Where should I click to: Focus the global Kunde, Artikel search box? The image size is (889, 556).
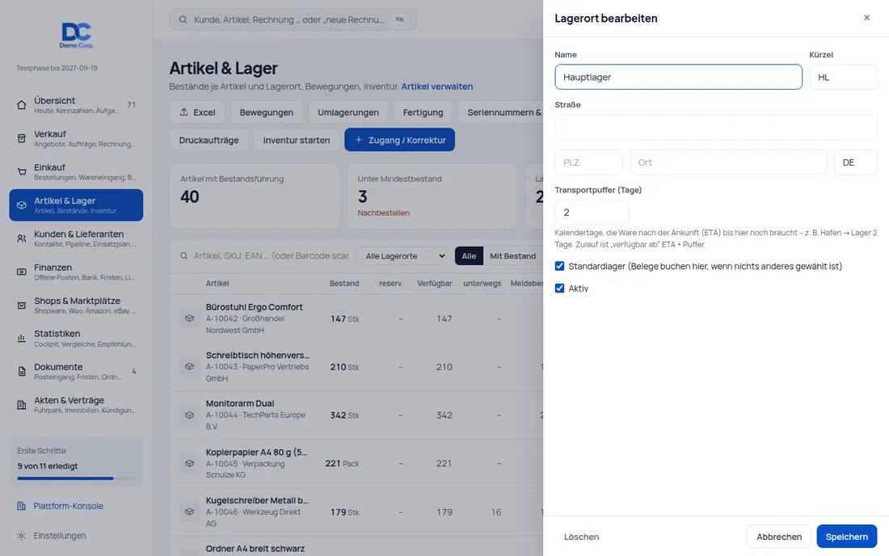(293, 20)
